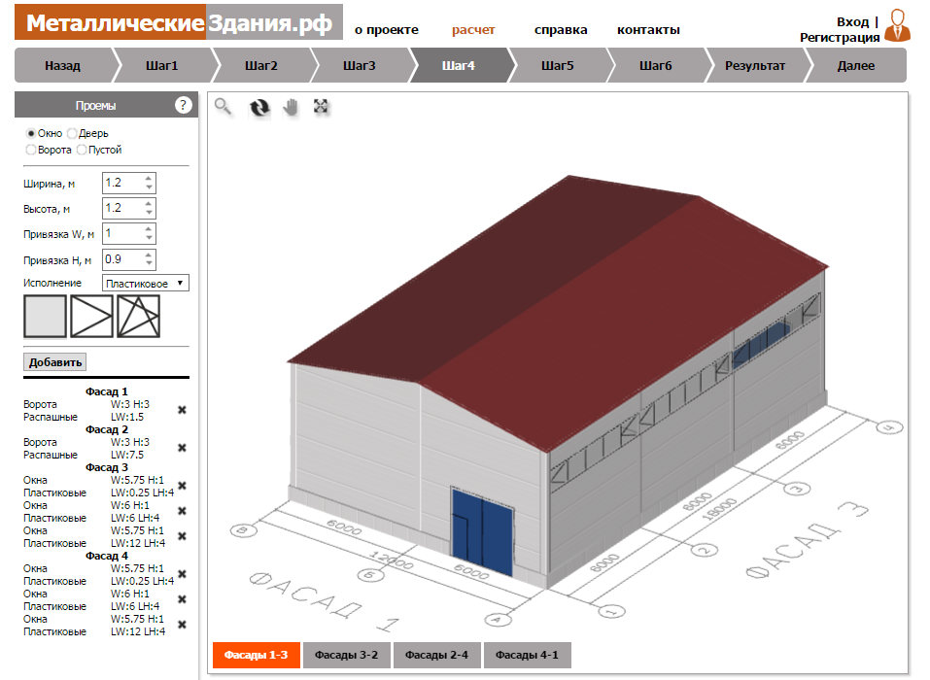This screenshot has height=680, width=930.
Task: Delete the Фасад 1 Ворота entry
Action: (x=182, y=410)
